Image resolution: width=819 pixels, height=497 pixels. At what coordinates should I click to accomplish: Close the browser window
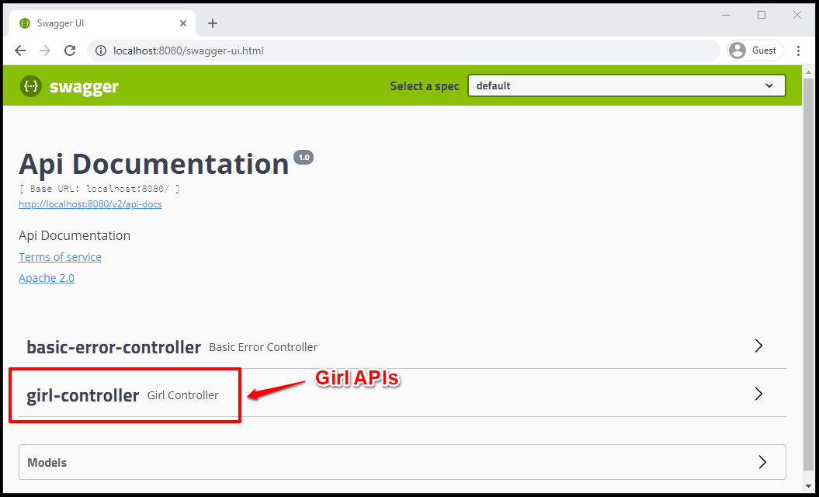797,16
